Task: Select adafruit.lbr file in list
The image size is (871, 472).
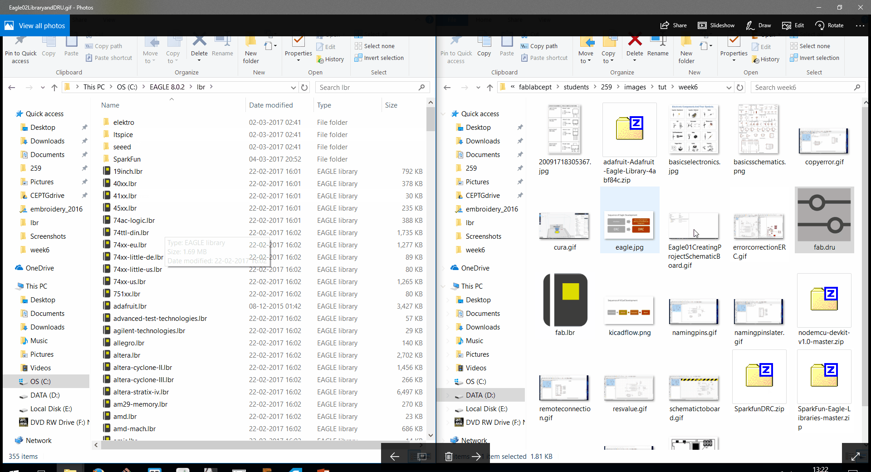Action: [x=263, y=306]
